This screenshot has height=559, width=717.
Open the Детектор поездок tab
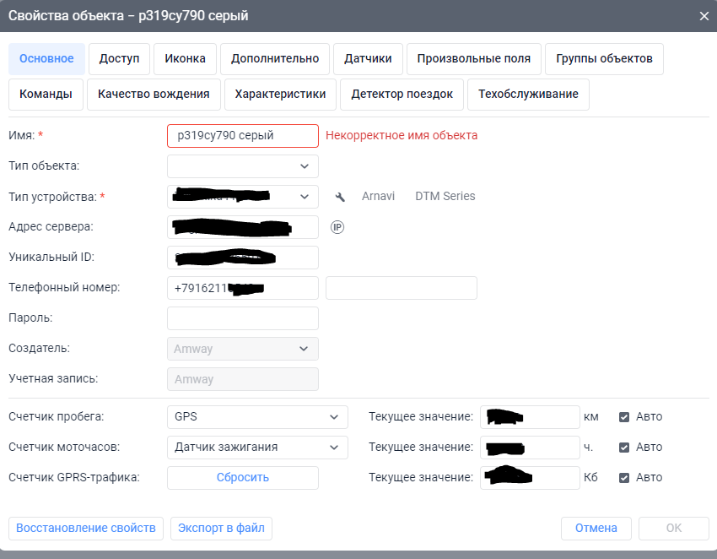click(x=402, y=95)
